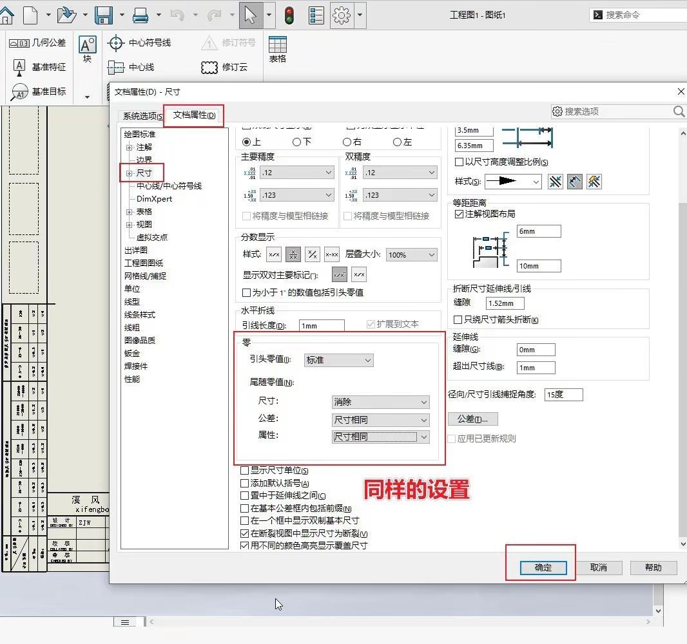The width and height of the screenshot is (687, 644).
Task: Open the 层叠大小 100% dropdown
Action: (411, 255)
